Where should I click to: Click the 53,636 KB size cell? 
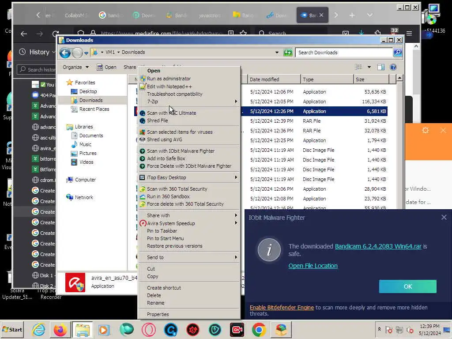click(375, 92)
